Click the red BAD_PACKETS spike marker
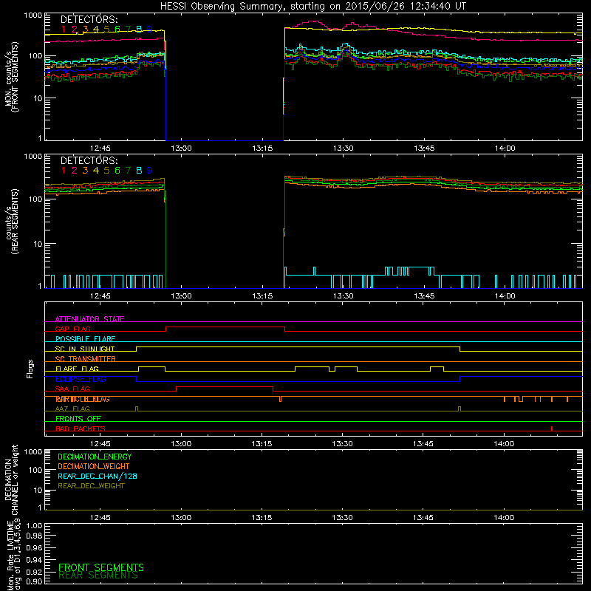This screenshot has width=591, height=591. pyautogui.click(x=552, y=428)
